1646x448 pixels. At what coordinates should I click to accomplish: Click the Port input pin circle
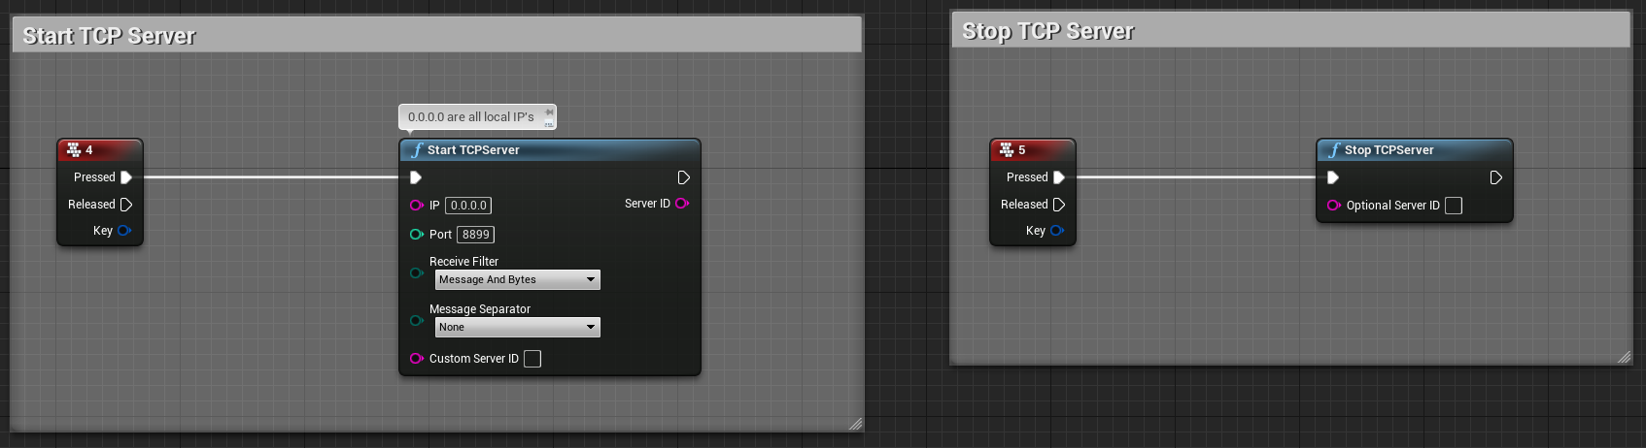coord(416,235)
